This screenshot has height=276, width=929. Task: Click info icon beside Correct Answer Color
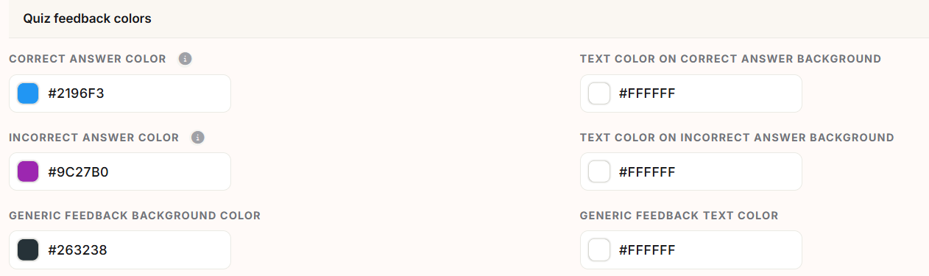pos(186,59)
